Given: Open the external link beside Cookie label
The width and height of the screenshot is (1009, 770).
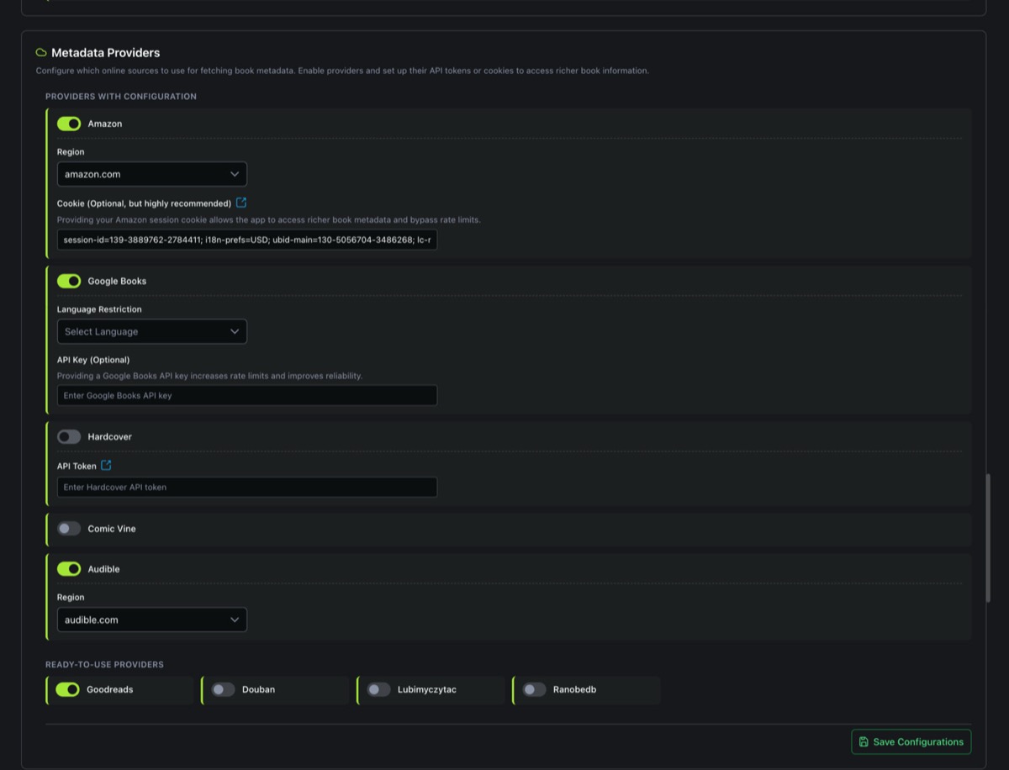Looking at the screenshot, I should click(241, 203).
